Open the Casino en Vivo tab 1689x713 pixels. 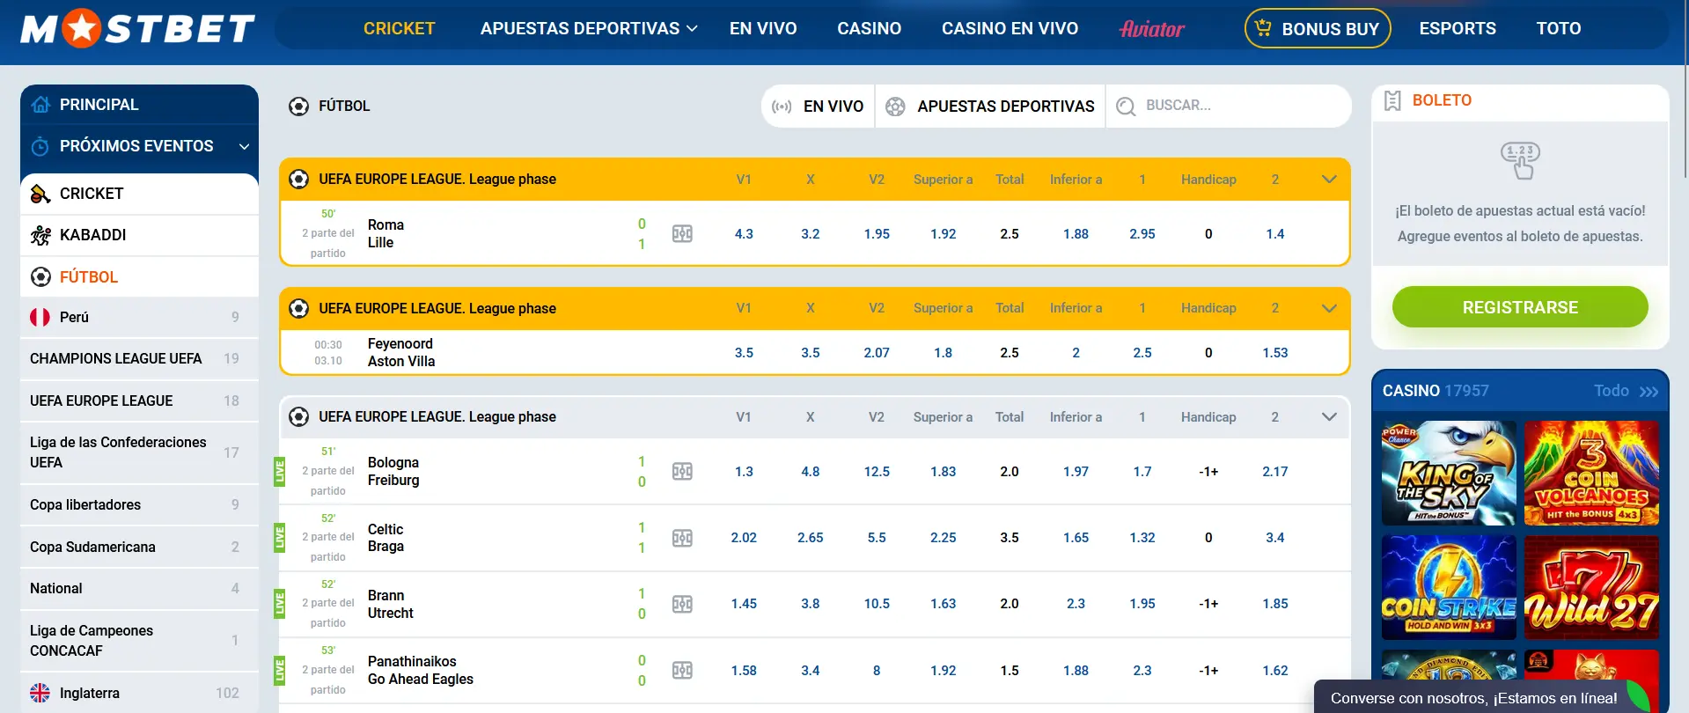[x=1010, y=28]
